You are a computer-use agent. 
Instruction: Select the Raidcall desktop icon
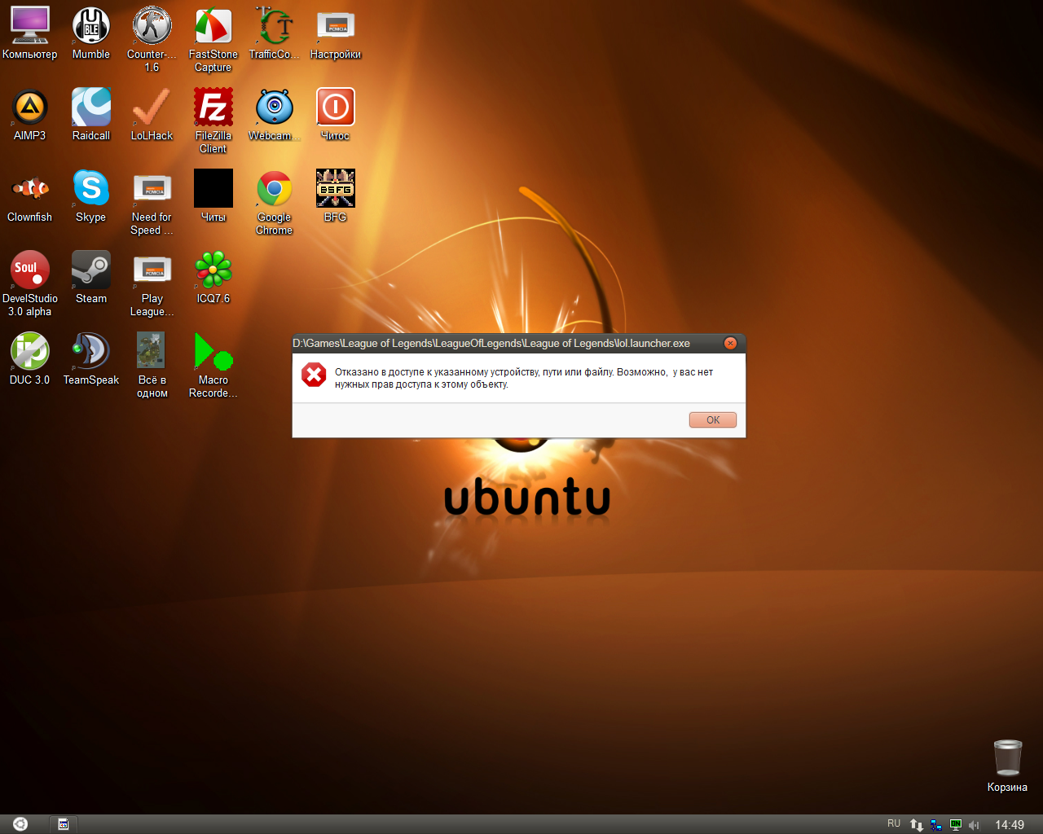point(91,115)
